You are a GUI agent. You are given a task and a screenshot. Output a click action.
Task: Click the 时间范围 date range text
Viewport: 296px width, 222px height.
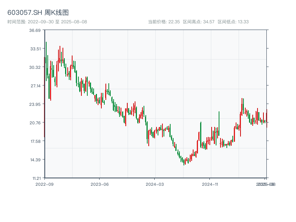47,22
